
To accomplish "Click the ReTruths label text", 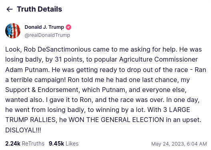I will pos(33,144).
